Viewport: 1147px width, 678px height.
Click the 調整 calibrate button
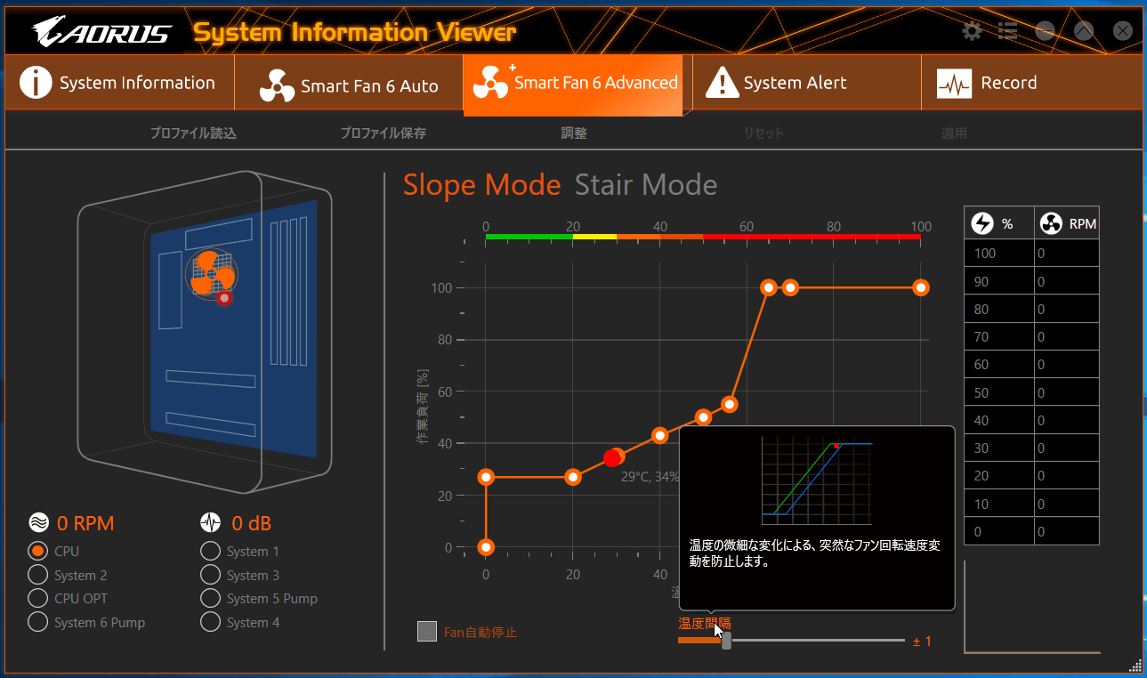(x=574, y=133)
